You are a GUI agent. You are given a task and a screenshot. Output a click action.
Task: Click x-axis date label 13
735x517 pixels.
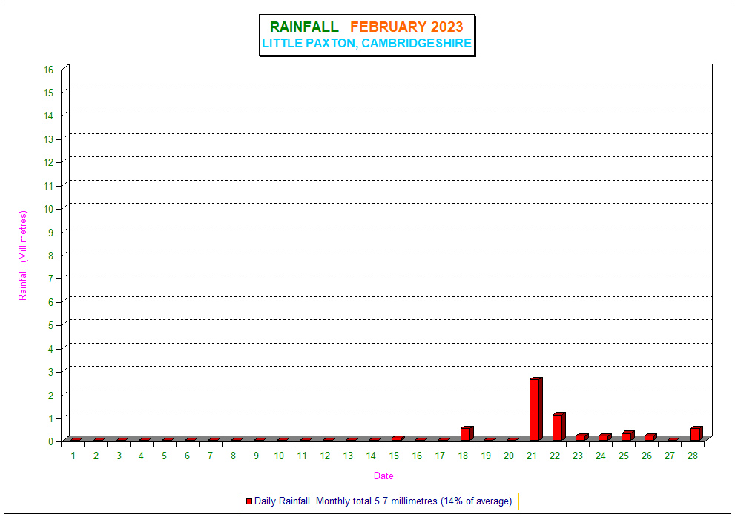pos(348,456)
